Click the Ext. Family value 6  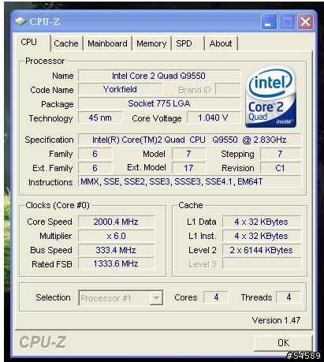click(x=95, y=168)
